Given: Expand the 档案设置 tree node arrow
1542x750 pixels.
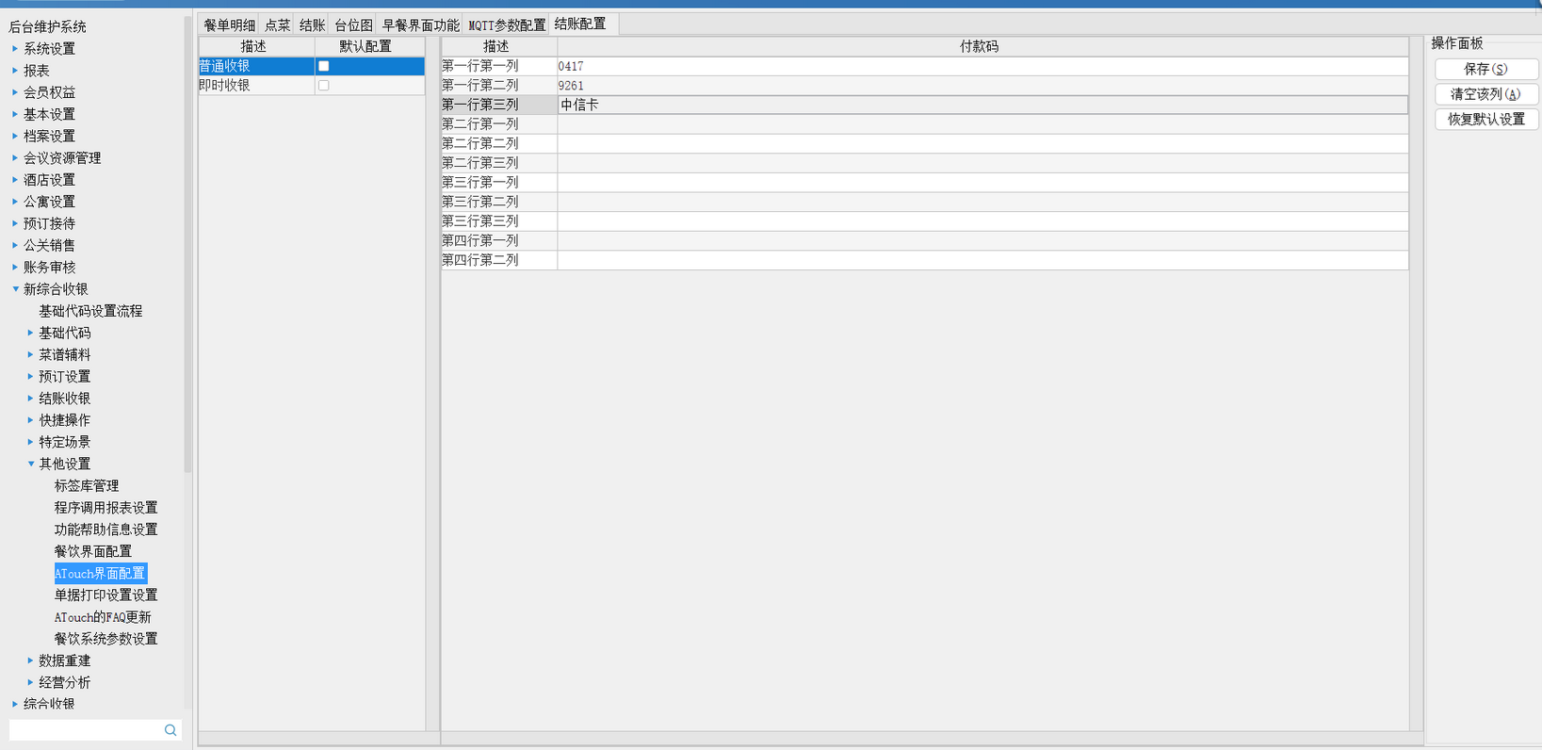Looking at the screenshot, I should tap(15, 136).
